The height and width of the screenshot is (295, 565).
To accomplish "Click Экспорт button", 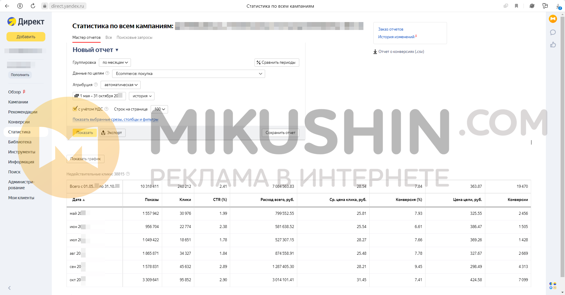I will pyautogui.click(x=113, y=133).
